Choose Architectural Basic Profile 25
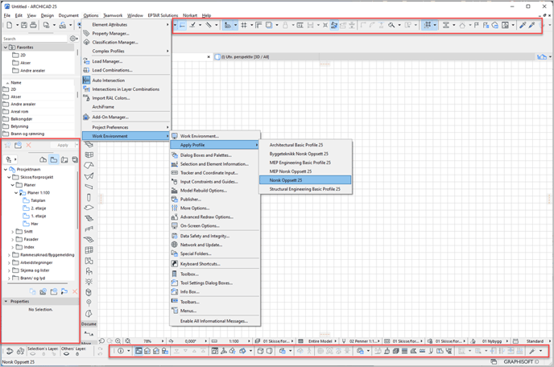The width and height of the screenshot is (554, 367). 305,145
